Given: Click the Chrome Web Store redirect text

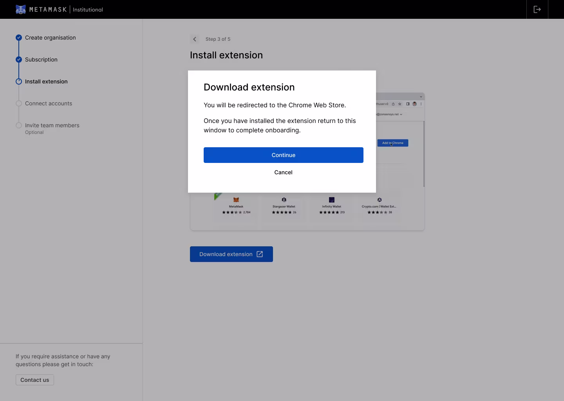Looking at the screenshot, I should [x=275, y=105].
